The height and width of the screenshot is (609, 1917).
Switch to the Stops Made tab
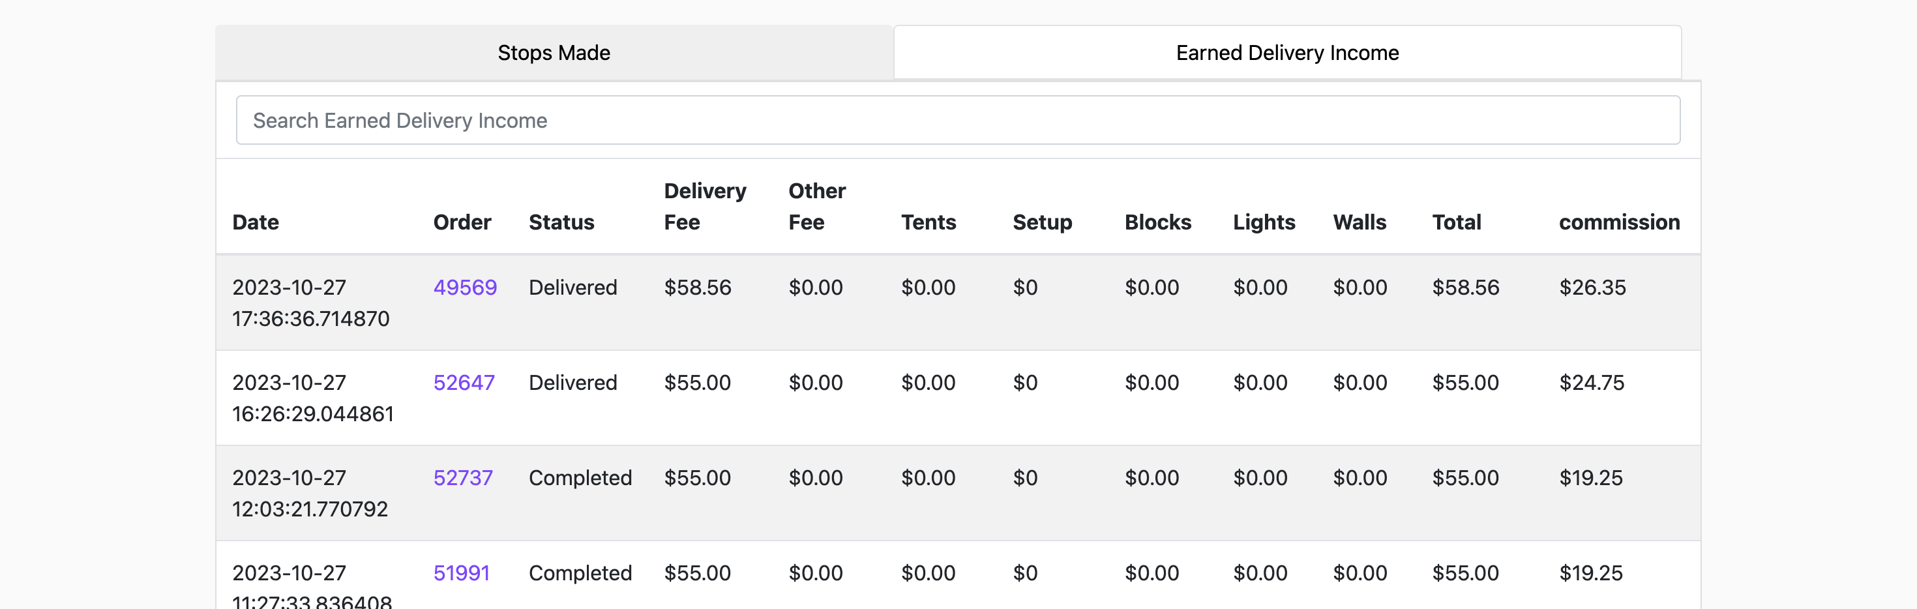[x=554, y=53]
